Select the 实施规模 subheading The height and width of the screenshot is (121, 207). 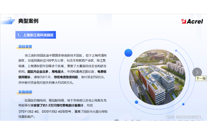[x=25, y=92]
